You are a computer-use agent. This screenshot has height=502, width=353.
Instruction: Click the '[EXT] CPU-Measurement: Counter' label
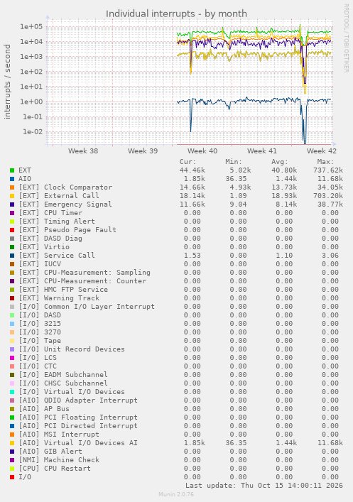[x=82, y=281]
